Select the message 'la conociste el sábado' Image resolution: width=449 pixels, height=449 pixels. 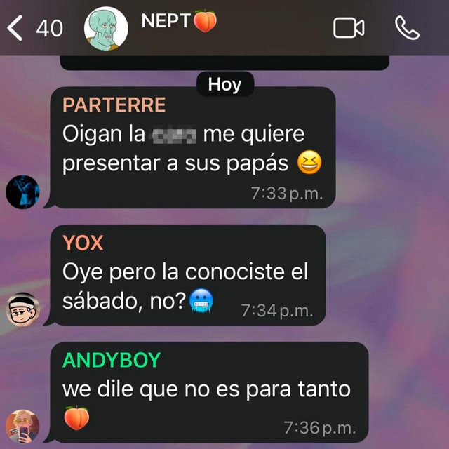(x=187, y=275)
